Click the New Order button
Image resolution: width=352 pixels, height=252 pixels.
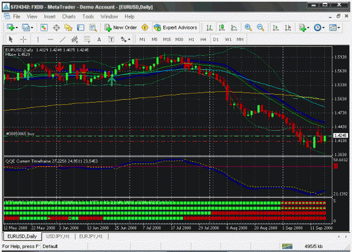pos(121,28)
